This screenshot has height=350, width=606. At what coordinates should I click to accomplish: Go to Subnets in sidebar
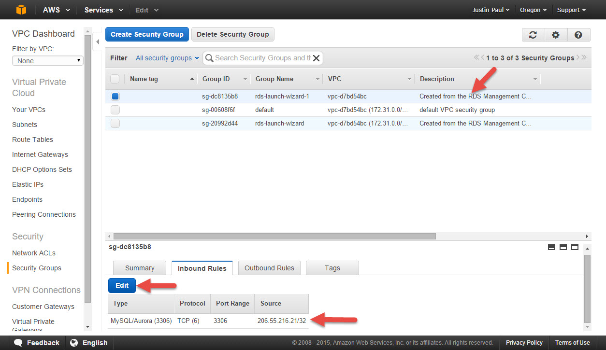tap(25, 125)
